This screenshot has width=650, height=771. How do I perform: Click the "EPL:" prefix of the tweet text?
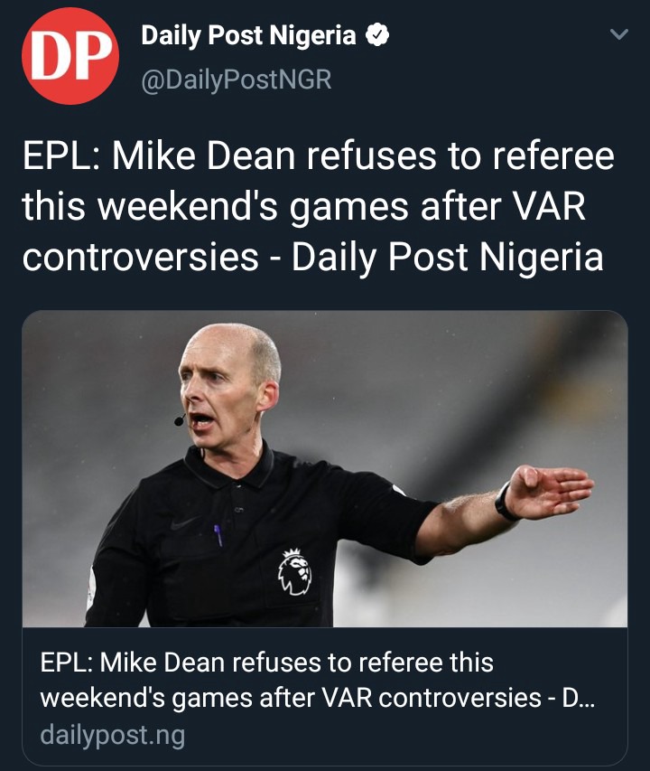point(62,155)
